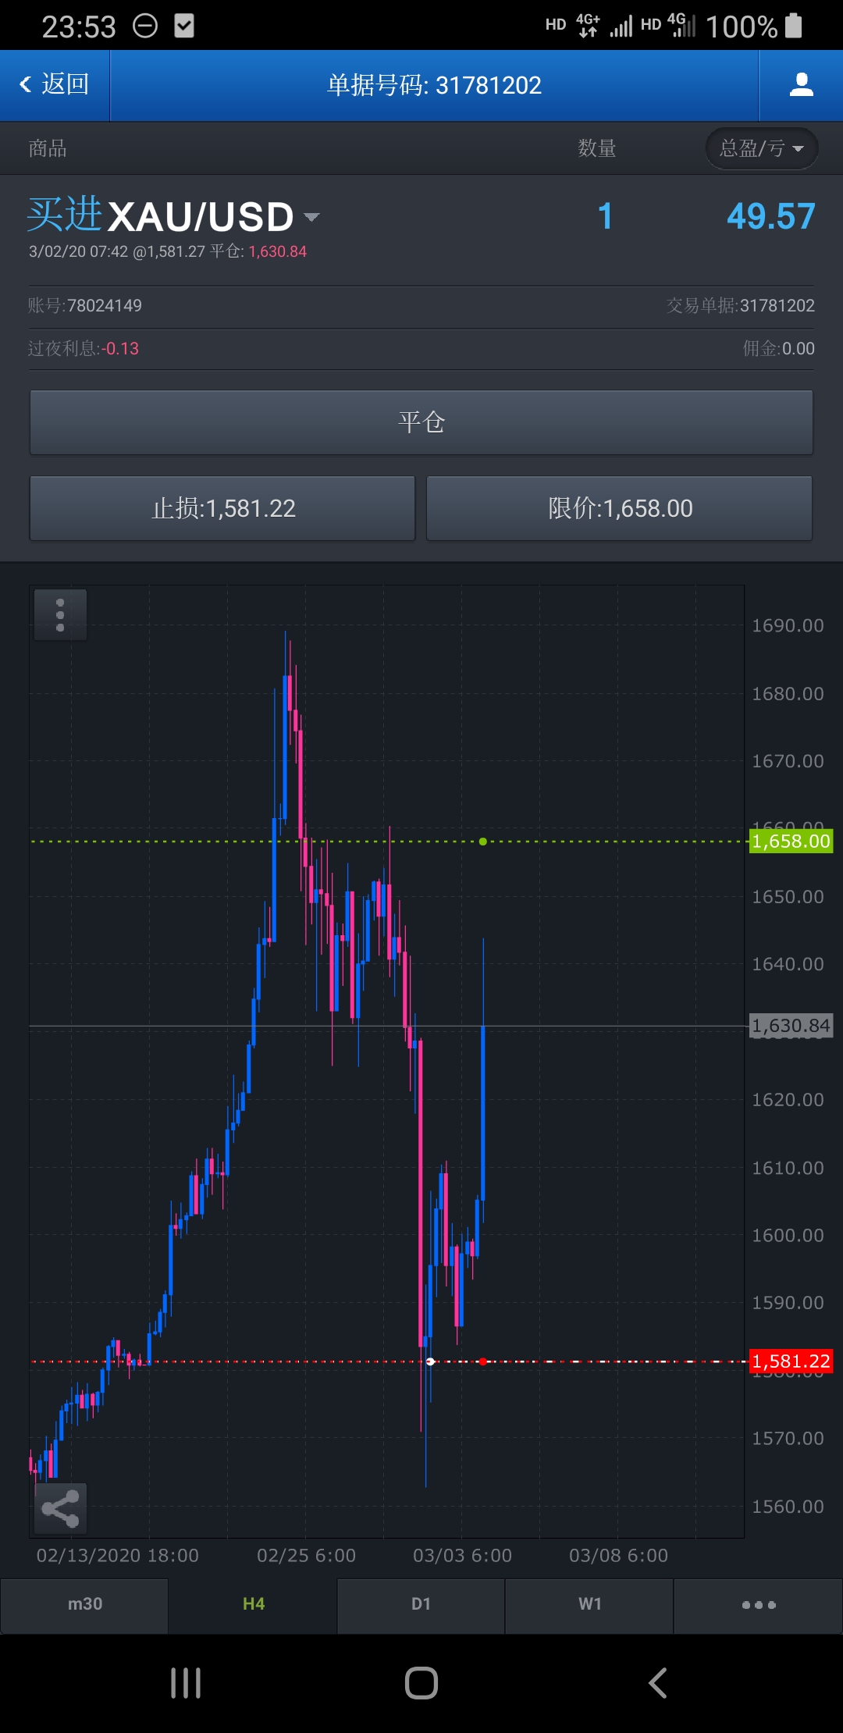This screenshot has height=1733, width=843.
Task: Tap the checkbox notification status icon
Action: click(184, 27)
